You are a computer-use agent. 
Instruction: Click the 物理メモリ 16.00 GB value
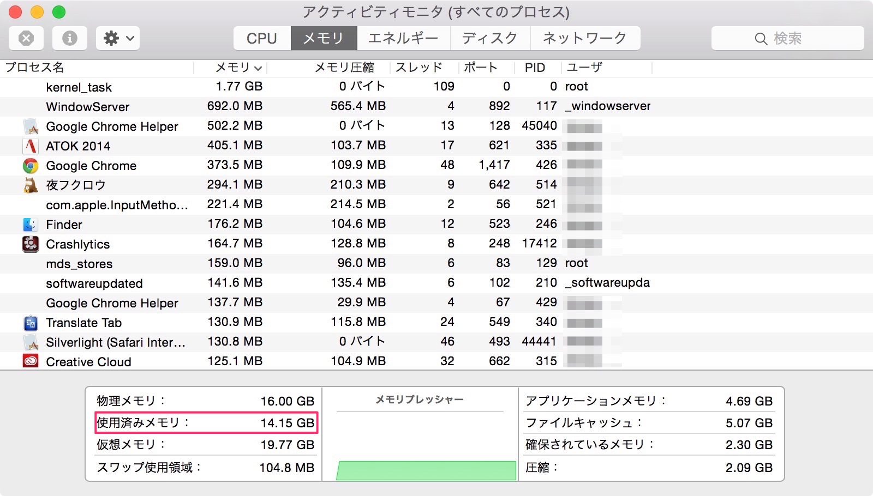tap(287, 401)
